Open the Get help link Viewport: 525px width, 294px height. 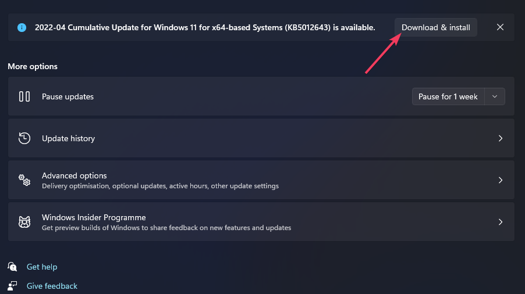coord(42,267)
